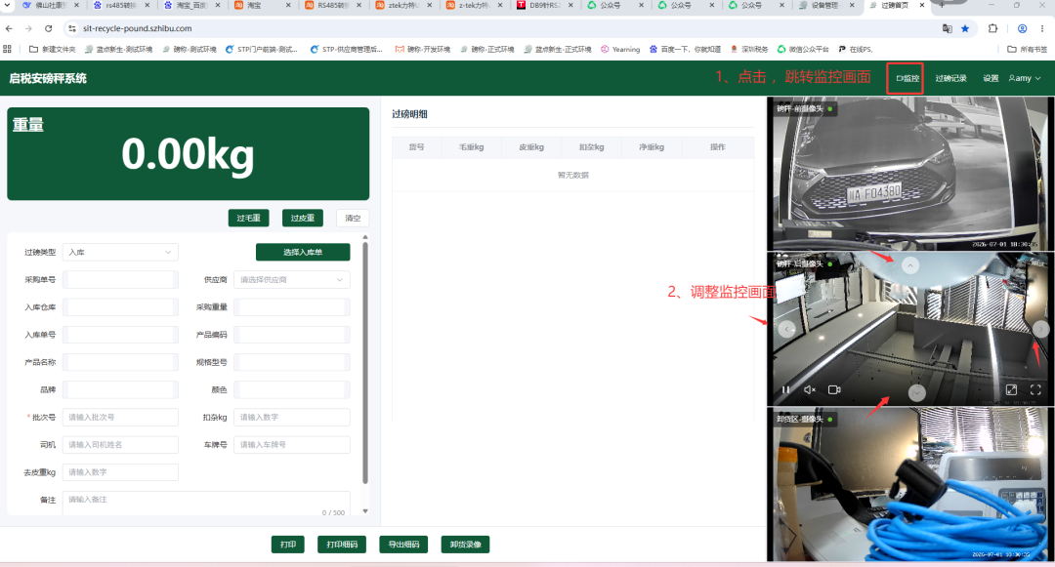This screenshot has width=1055, height=567.
Task: Click the 导出细码 export button
Action: [403, 545]
